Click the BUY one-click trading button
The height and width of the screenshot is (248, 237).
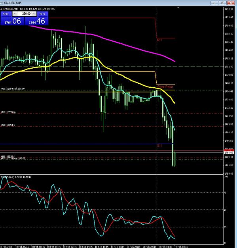(42, 14)
